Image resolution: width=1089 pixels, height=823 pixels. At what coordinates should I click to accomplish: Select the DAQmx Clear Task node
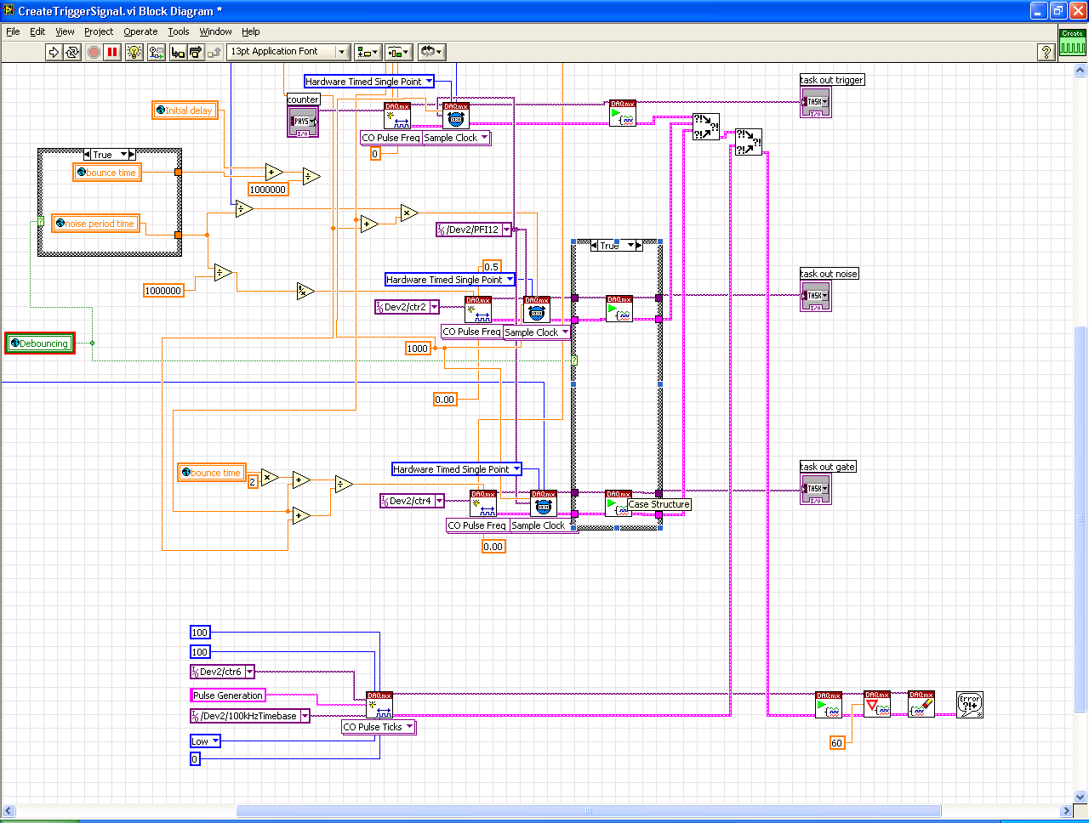click(921, 704)
